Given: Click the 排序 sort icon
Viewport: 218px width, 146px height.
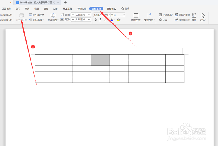Looking at the screenshot, I should pyautogui.click(x=194, y=16).
